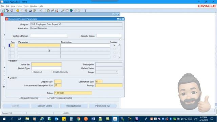The height and width of the screenshot is (122, 217).
Task: Click the Seq field showing 1
Action: click(x=12, y=45)
